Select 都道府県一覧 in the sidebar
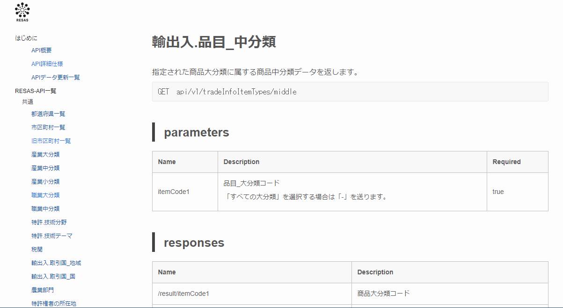This screenshot has height=308, width=563. (x=48, y=114)
